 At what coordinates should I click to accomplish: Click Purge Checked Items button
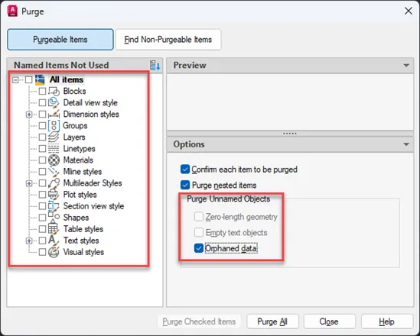point(199,321)
